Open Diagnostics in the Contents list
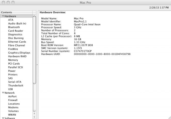Image resolution: width=171 pixels, height=119 pixels. pos(15,34)
